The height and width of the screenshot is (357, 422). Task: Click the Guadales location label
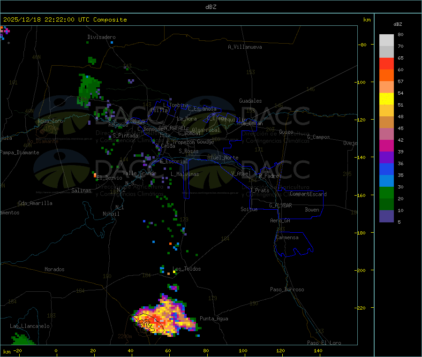click(x=250, y=101)
